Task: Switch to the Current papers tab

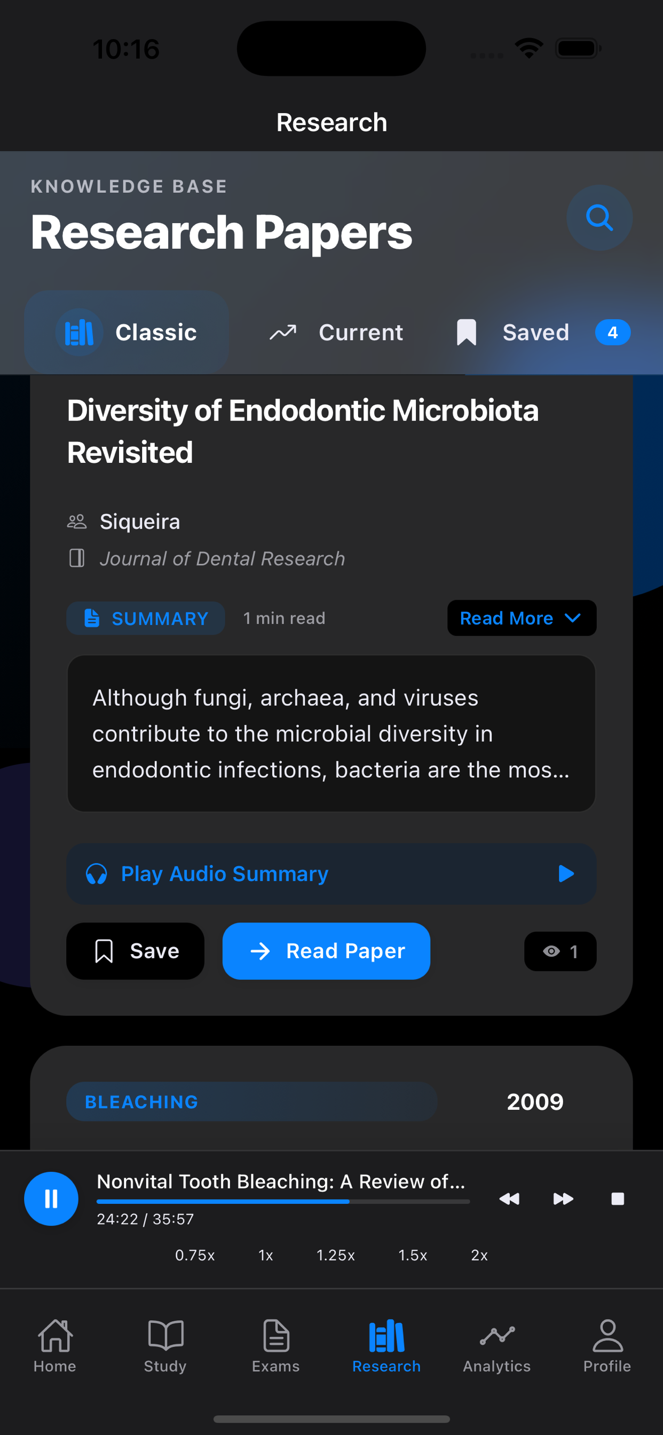Action: tap(337, 333)
